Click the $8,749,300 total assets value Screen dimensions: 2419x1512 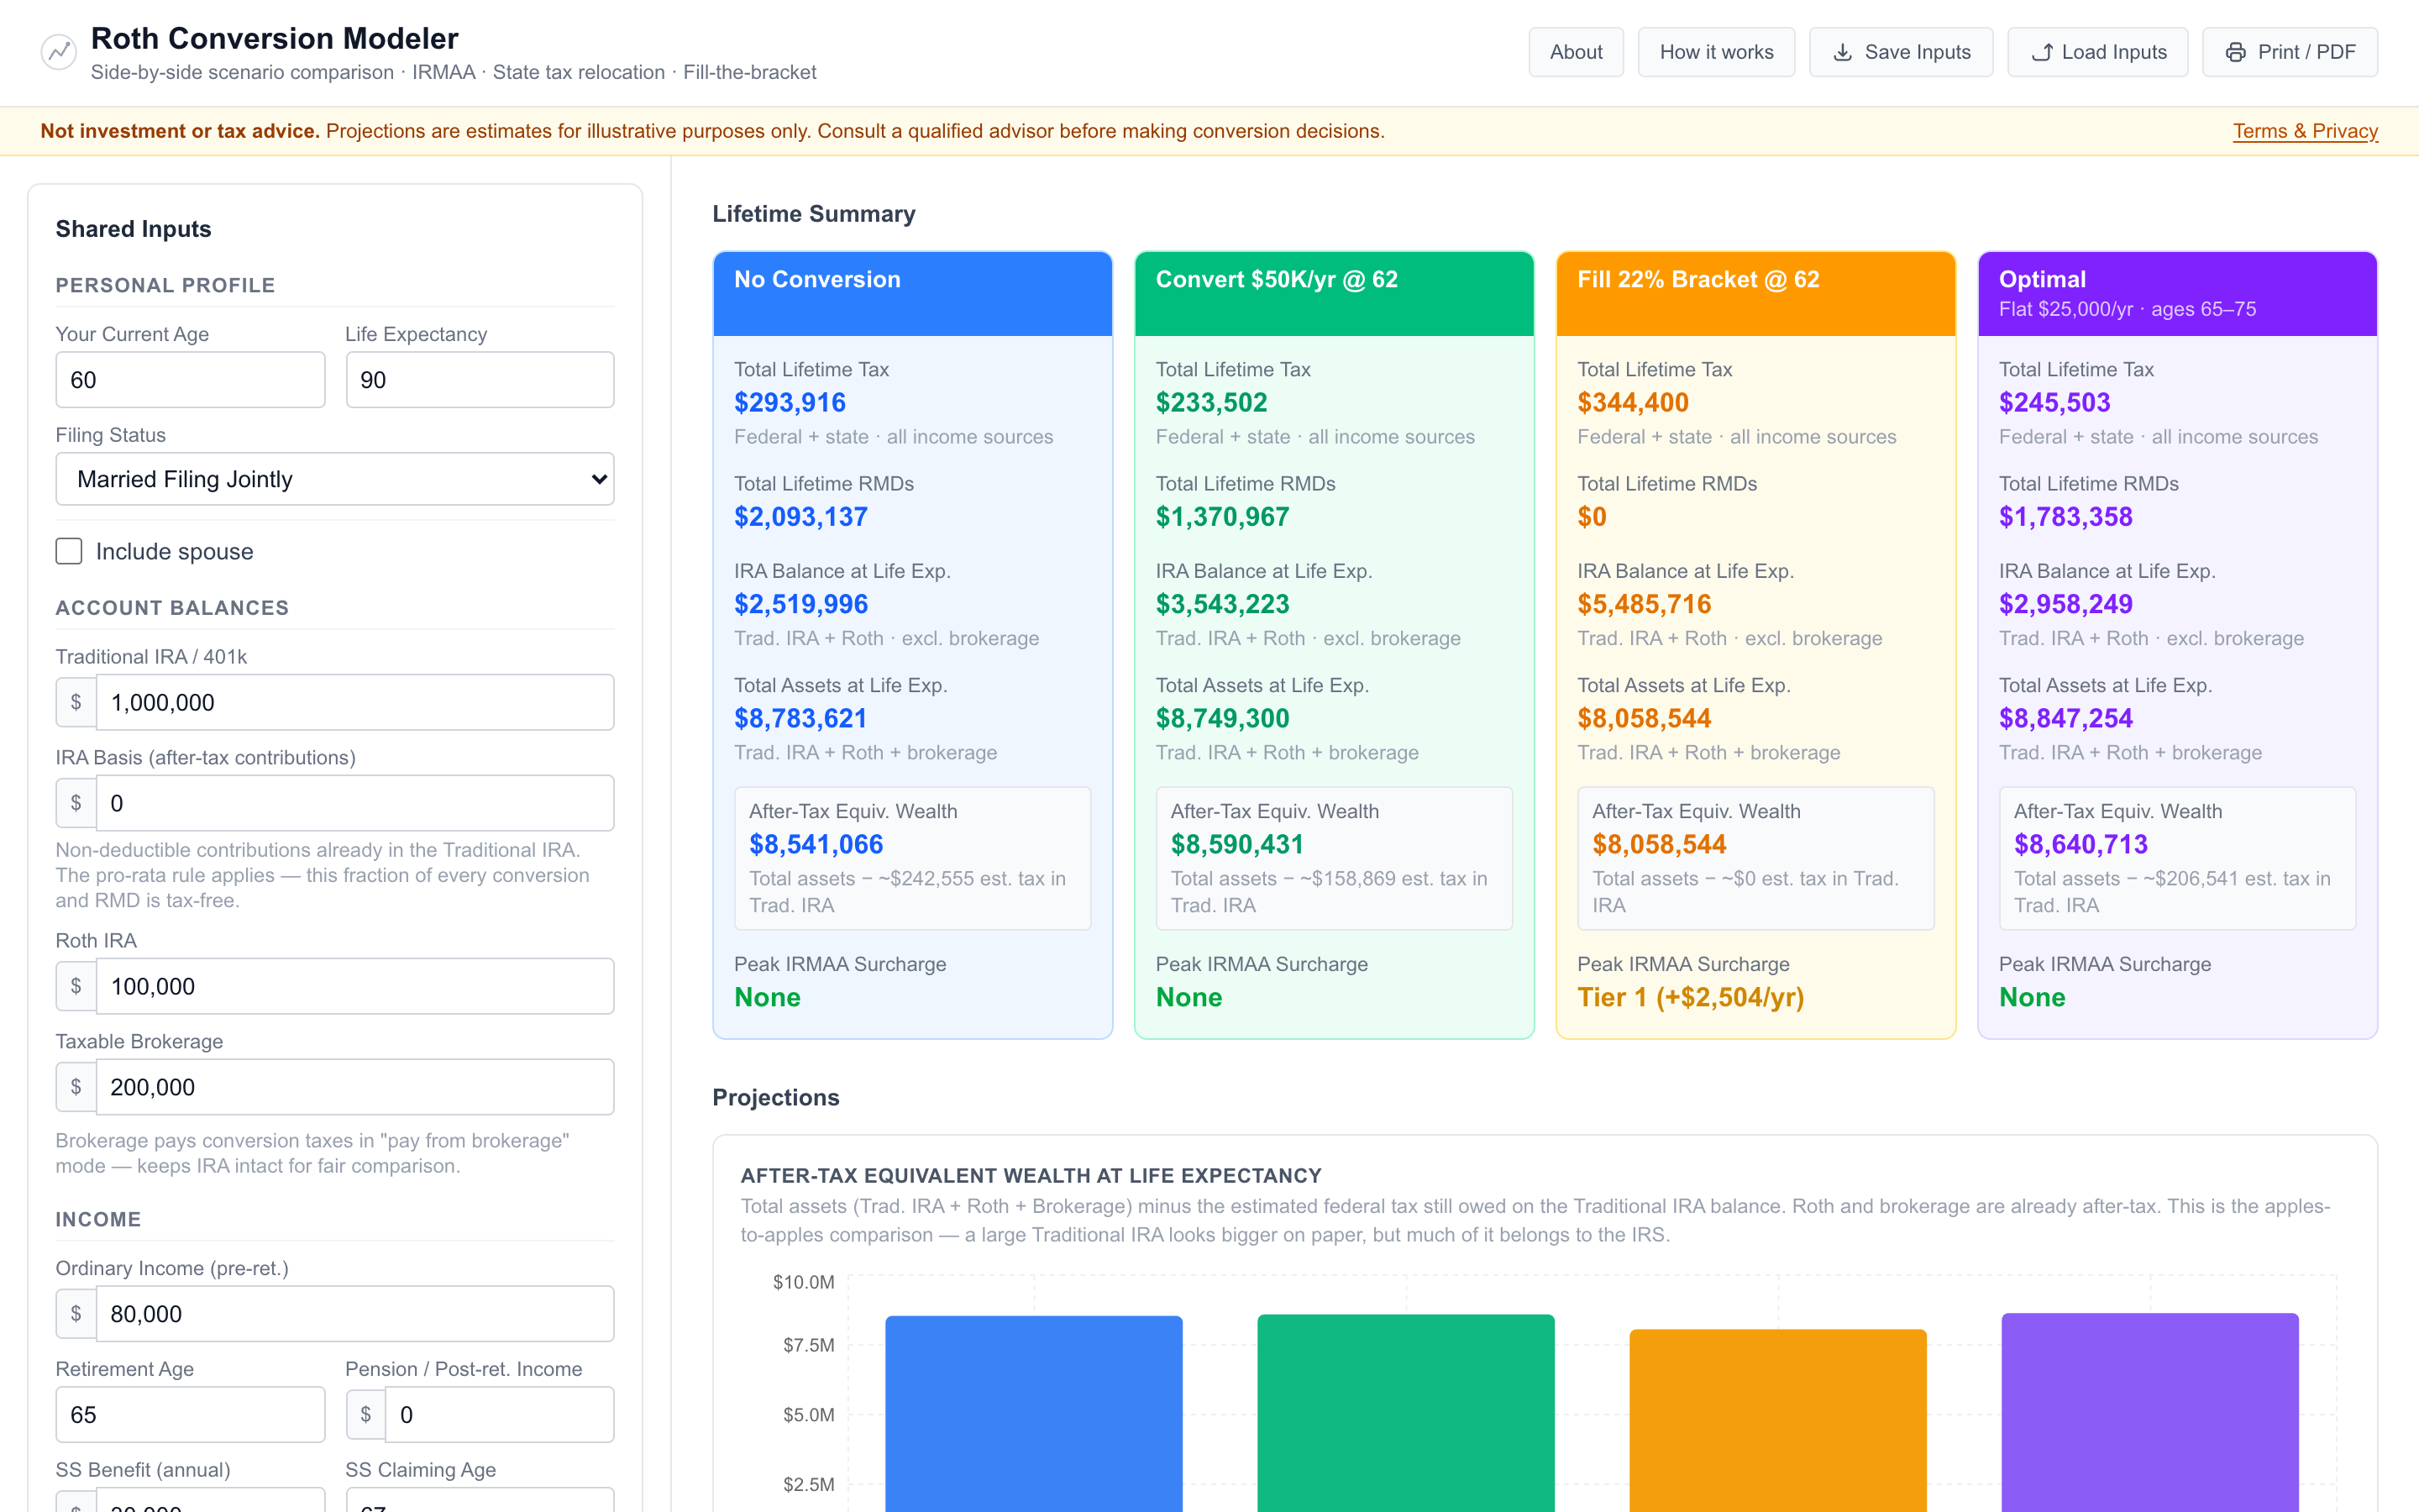tap(1222, 718)
